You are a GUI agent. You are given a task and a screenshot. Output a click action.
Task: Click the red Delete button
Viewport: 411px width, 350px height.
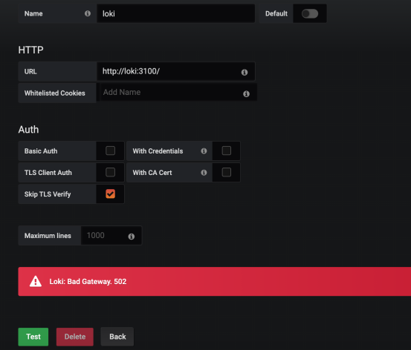[x=75, y=337]
